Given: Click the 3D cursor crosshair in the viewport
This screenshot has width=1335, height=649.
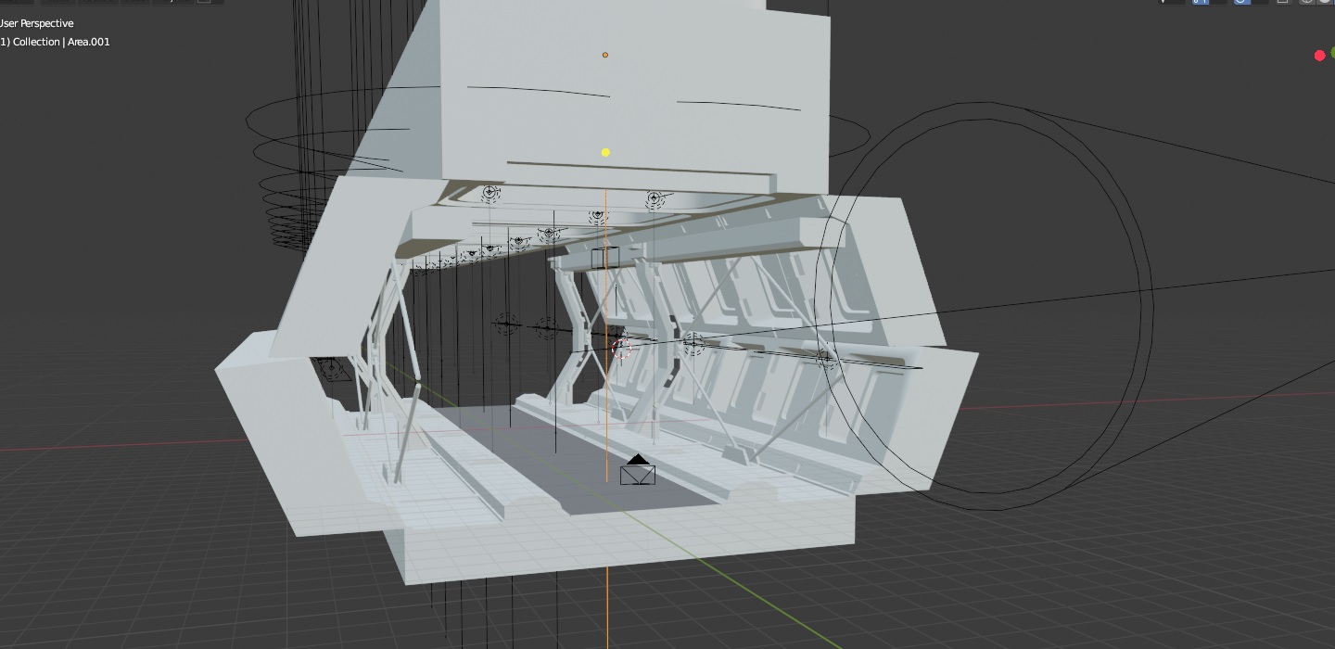Looking at the screenshot, I should (622, 349).
